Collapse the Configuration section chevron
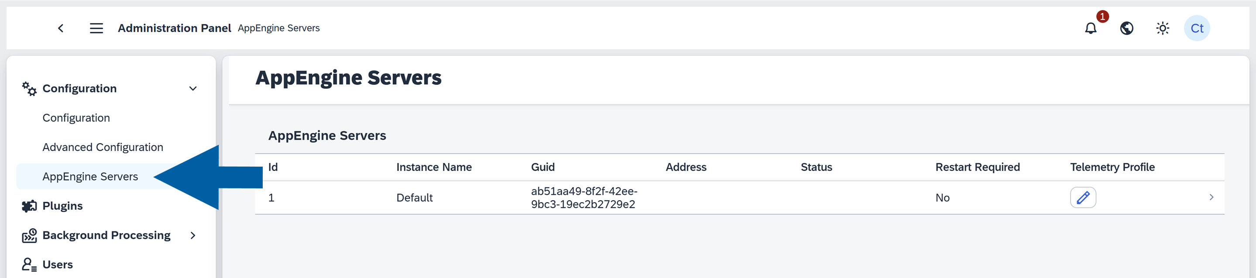Image resolution: width=1256 pixels, height=278 pixels. [x=193, y=88]
